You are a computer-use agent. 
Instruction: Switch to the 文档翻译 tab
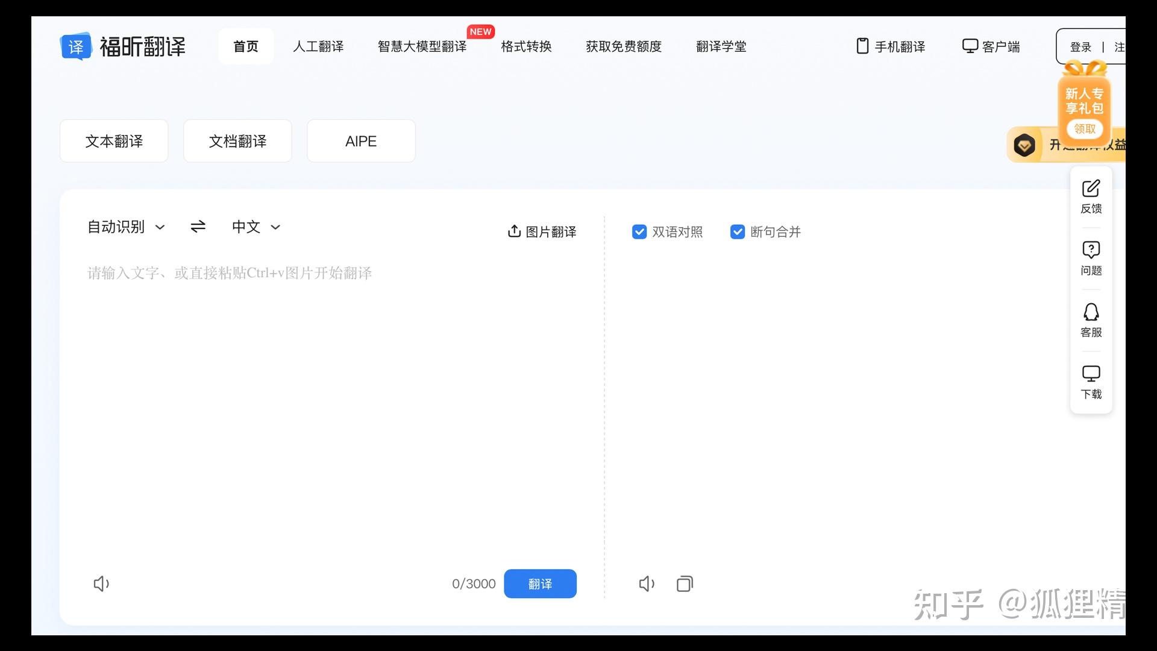coord(237,141)
